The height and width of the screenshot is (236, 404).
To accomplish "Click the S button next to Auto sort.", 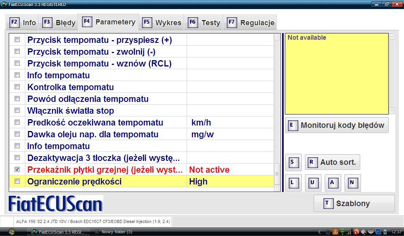I will click(294, 162).
